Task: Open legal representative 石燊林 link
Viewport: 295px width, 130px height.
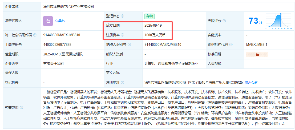Action: [60, 21]
